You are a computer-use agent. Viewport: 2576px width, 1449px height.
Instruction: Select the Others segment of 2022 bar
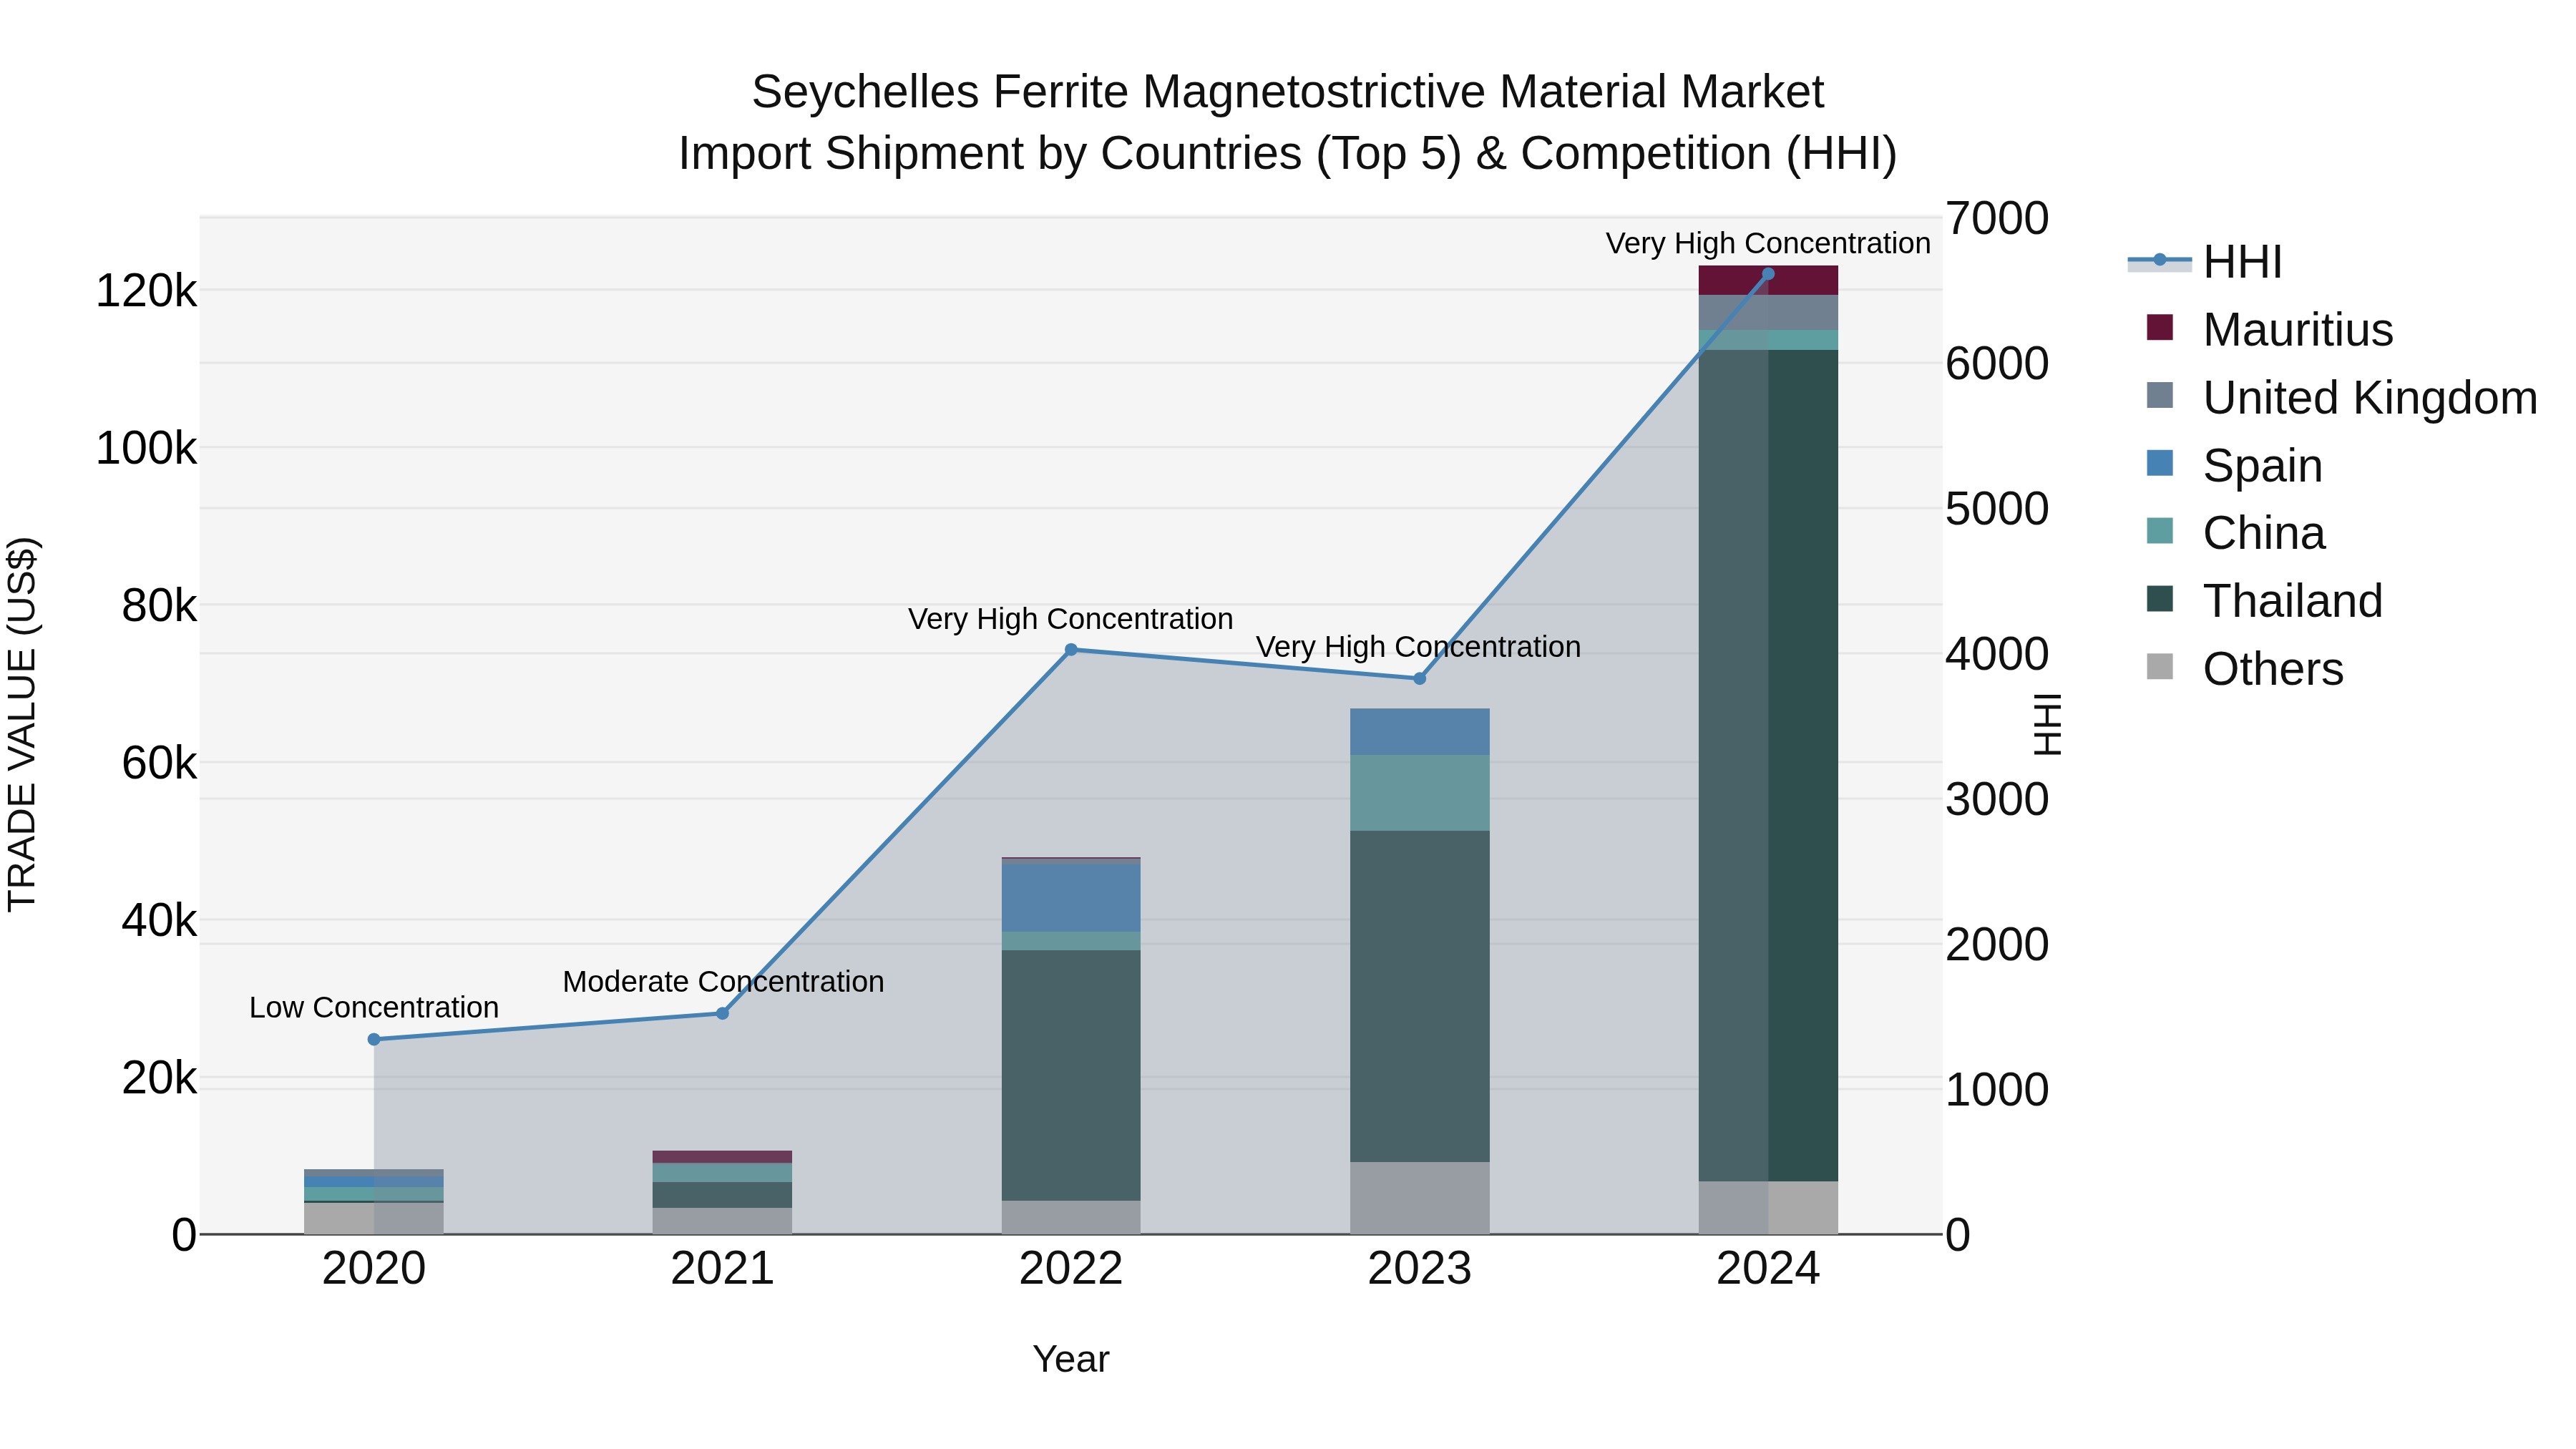pos(1071,1217)
